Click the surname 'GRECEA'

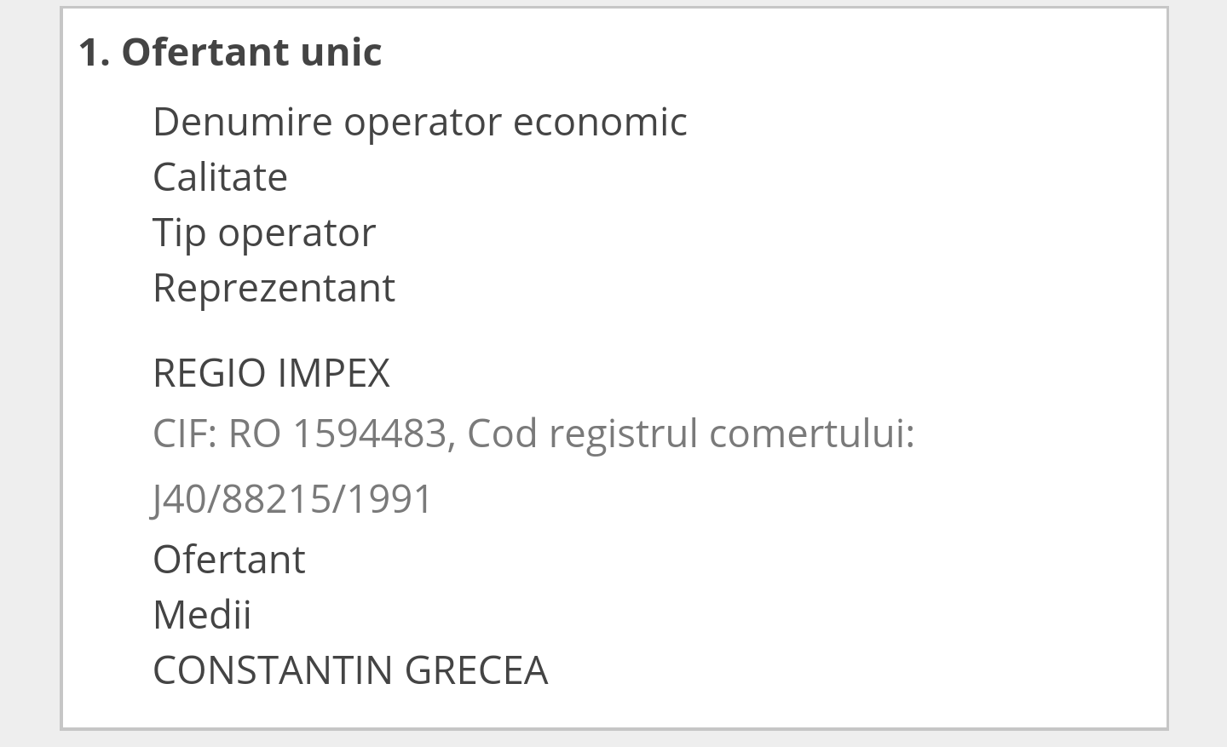[475, 670]
